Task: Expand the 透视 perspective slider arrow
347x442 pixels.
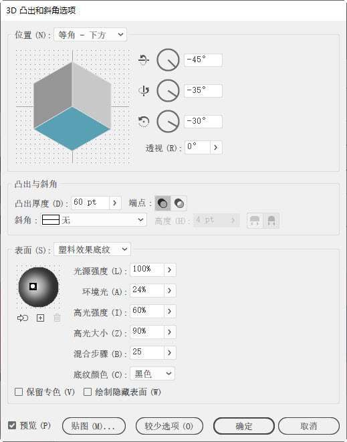Action: point(216,147)
